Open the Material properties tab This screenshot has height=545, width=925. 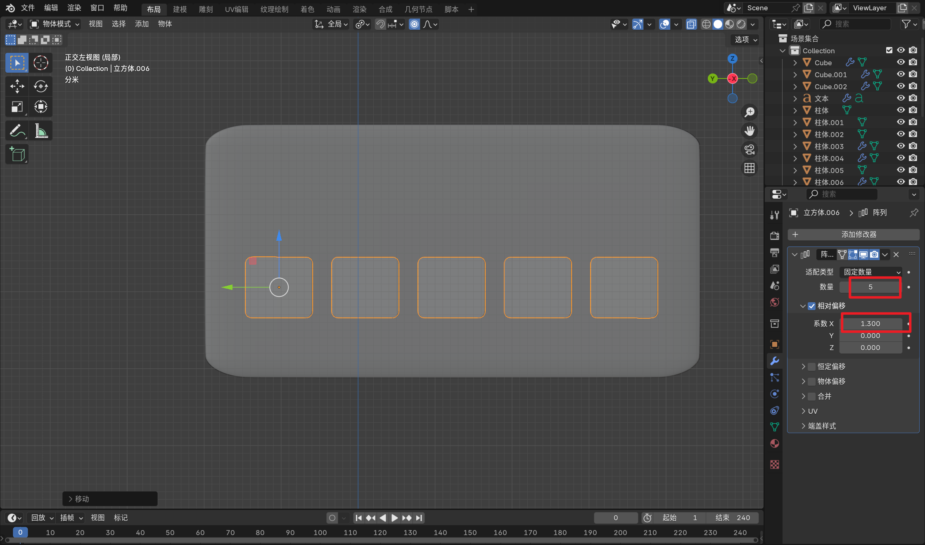point(775,444)
